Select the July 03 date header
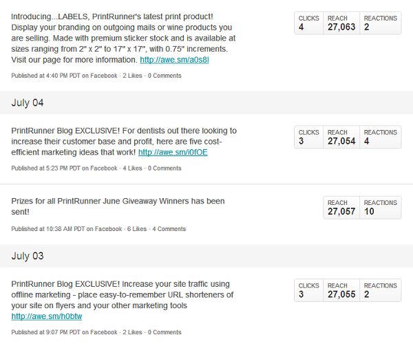 (x=206, y=256)
